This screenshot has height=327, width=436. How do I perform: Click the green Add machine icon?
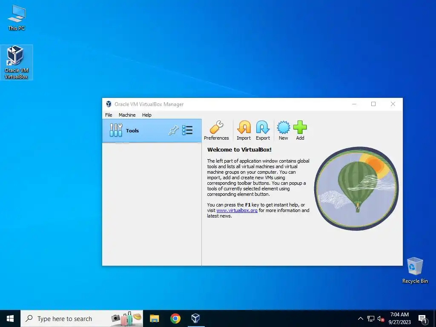coord(300,130)
